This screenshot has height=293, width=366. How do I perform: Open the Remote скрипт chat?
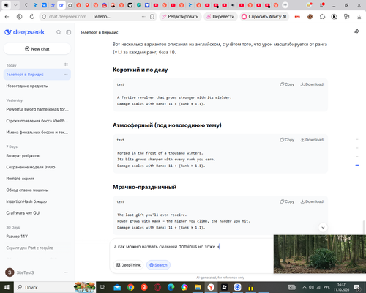click(x=37, y=179)
